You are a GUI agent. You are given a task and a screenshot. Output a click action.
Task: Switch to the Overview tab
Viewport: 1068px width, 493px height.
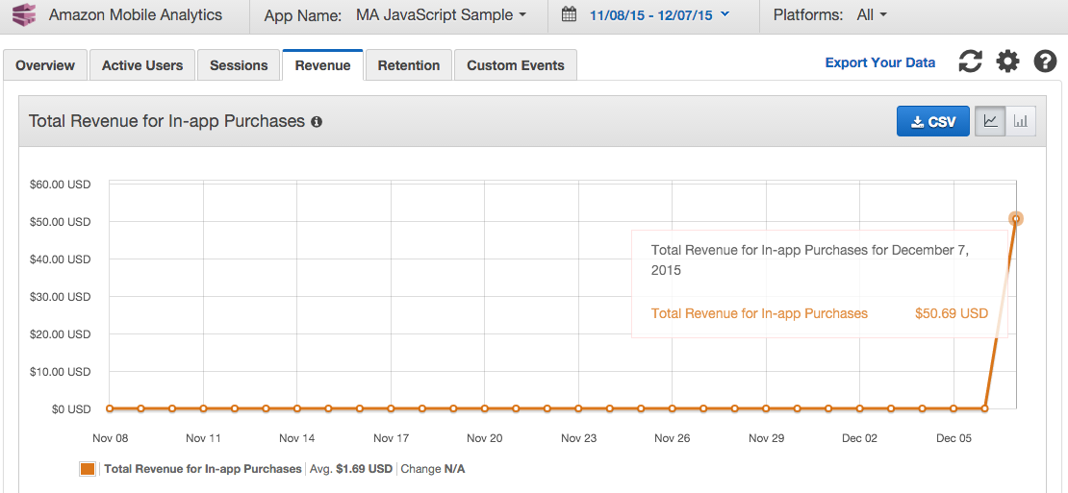click(x=45, y=65)
